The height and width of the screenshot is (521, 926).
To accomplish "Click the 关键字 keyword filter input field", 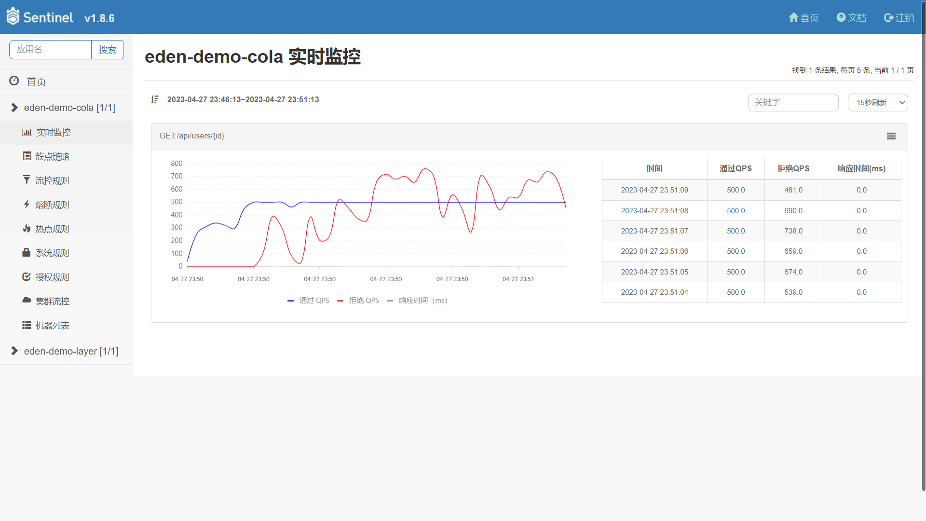I will tap(793, 102).
